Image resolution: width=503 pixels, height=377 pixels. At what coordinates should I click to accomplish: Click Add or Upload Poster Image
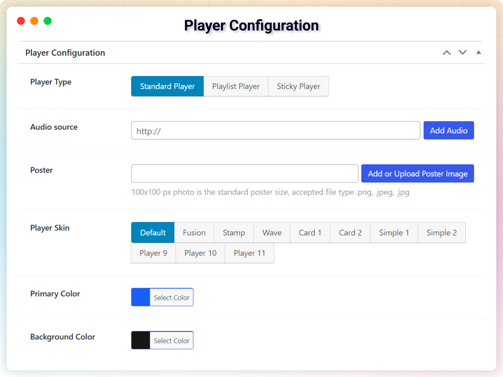(418, 174)
